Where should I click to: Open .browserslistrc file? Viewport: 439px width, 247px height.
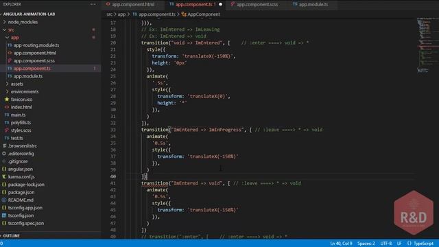[23, 146]
